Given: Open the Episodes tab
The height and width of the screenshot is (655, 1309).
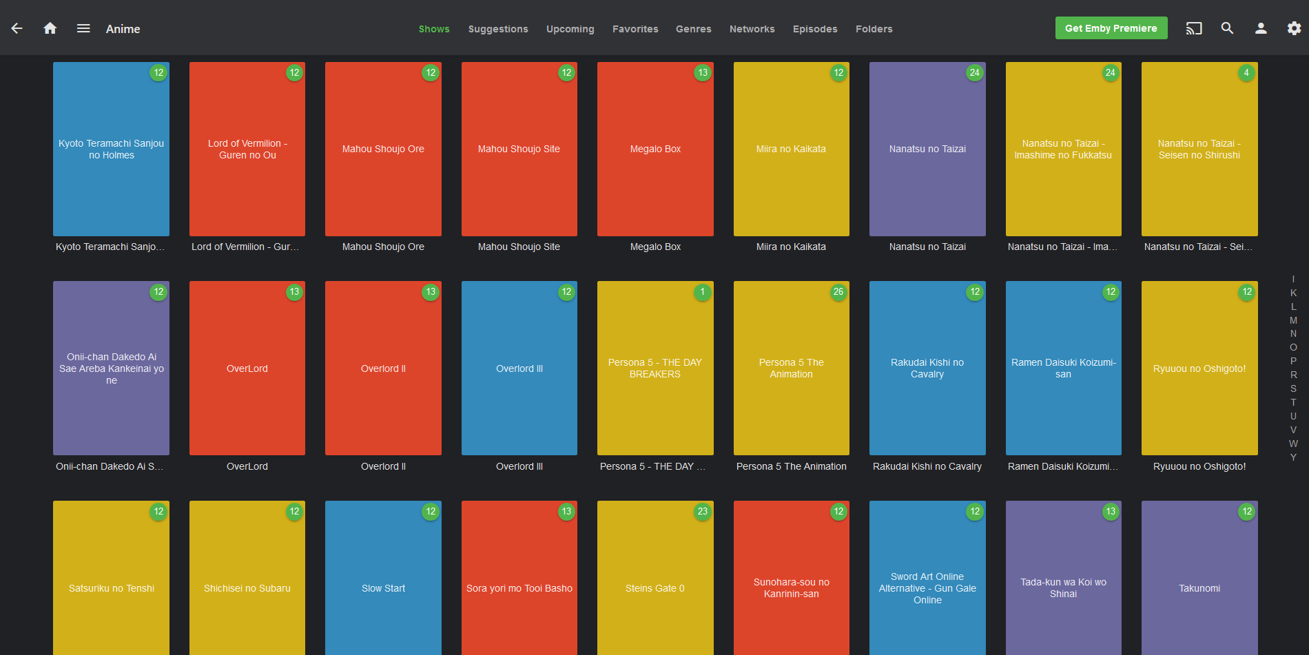Looking at the screenshot, I should [815, 29].
